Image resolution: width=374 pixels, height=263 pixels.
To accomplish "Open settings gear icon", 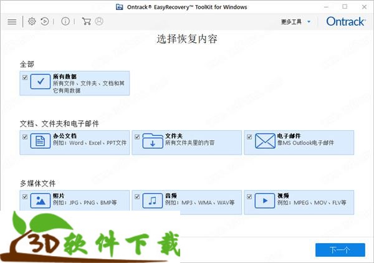I will (32, 21).
